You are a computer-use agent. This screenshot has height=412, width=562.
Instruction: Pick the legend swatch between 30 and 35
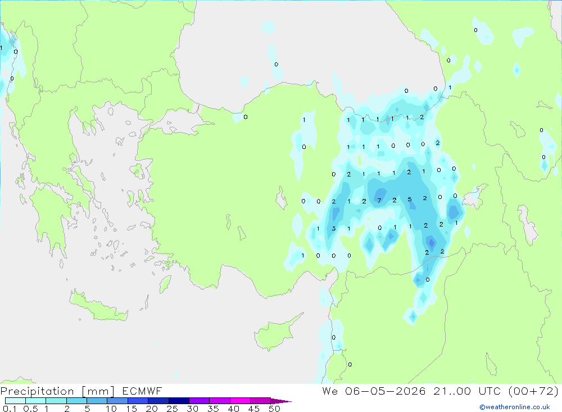coord(200,401)
